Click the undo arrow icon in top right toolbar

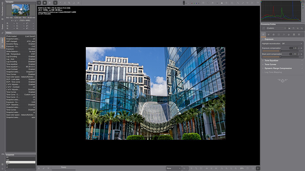238,3
